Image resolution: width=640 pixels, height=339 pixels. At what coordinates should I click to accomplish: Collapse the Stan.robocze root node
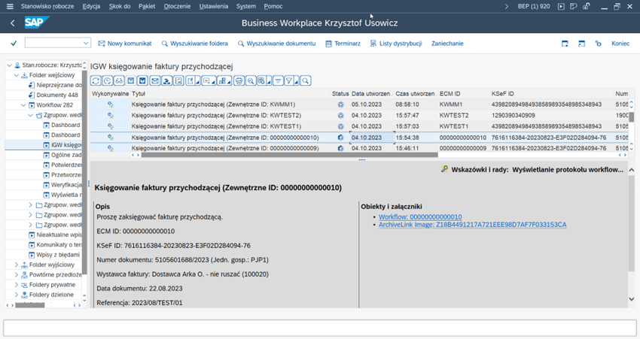tap(9, 65)
